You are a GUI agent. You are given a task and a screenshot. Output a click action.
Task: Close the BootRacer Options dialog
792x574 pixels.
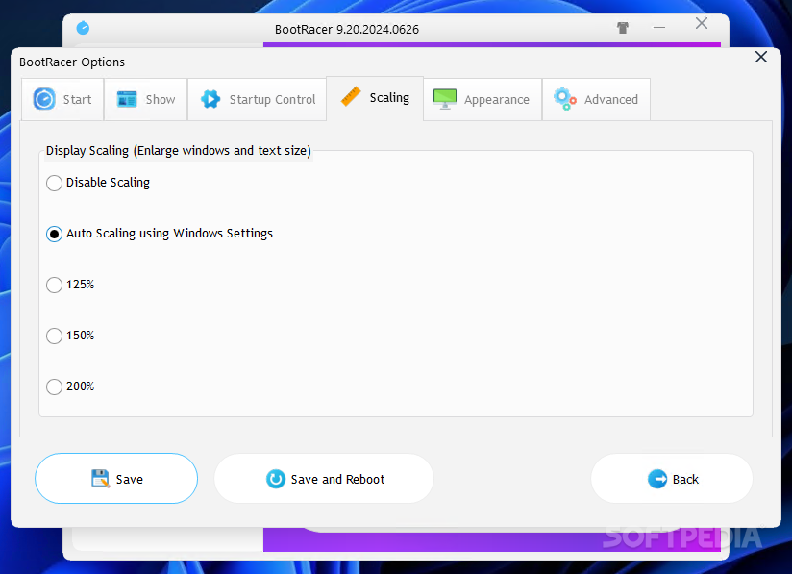click(x=760, y=57)
